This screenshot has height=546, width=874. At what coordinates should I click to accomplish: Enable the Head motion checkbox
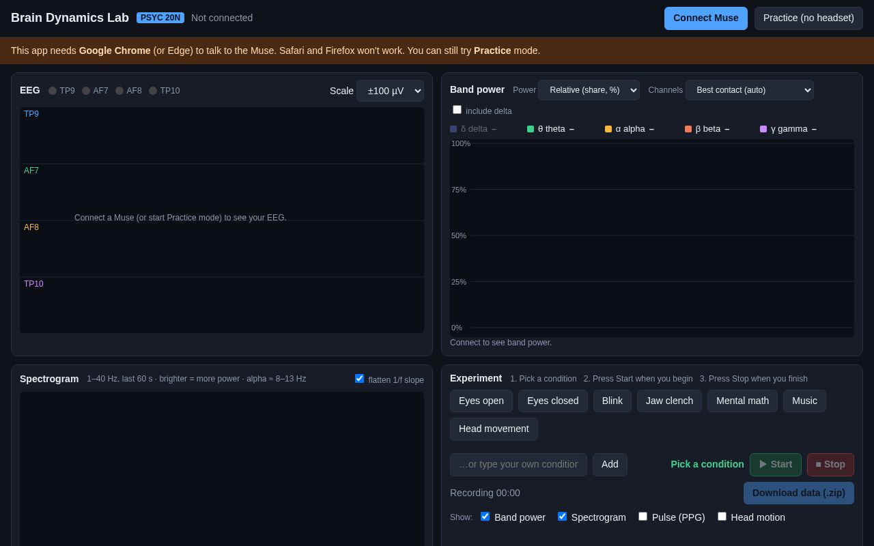pyautogui.click(x=722, y=517)
